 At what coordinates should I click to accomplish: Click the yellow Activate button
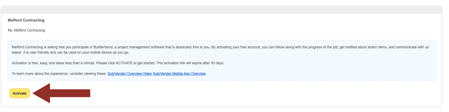(20, 93)
